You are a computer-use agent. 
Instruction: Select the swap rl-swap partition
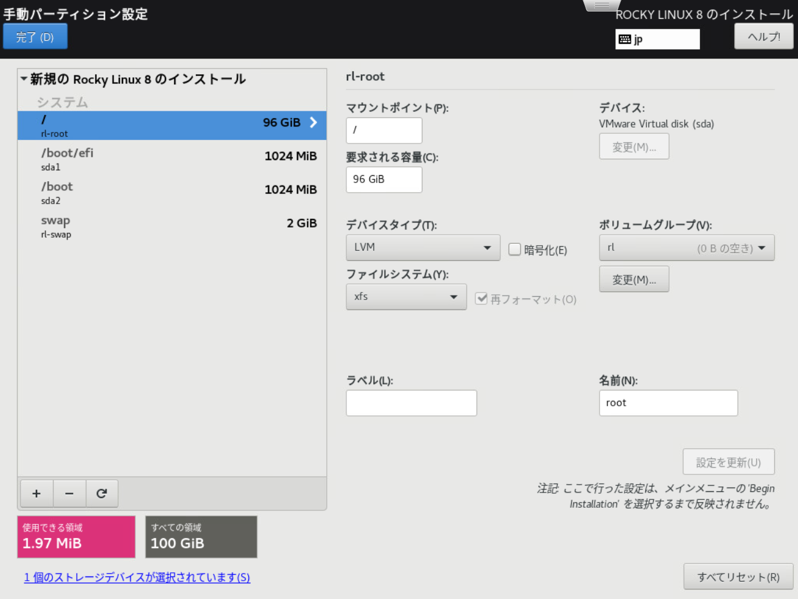tap(172, 226)
